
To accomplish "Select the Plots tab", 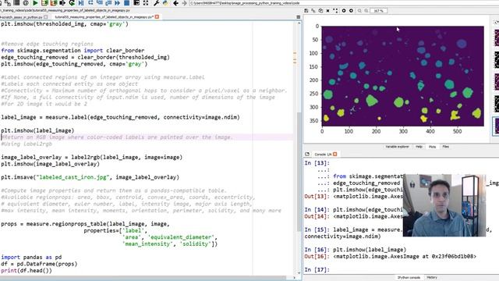I will coord(432,147).
